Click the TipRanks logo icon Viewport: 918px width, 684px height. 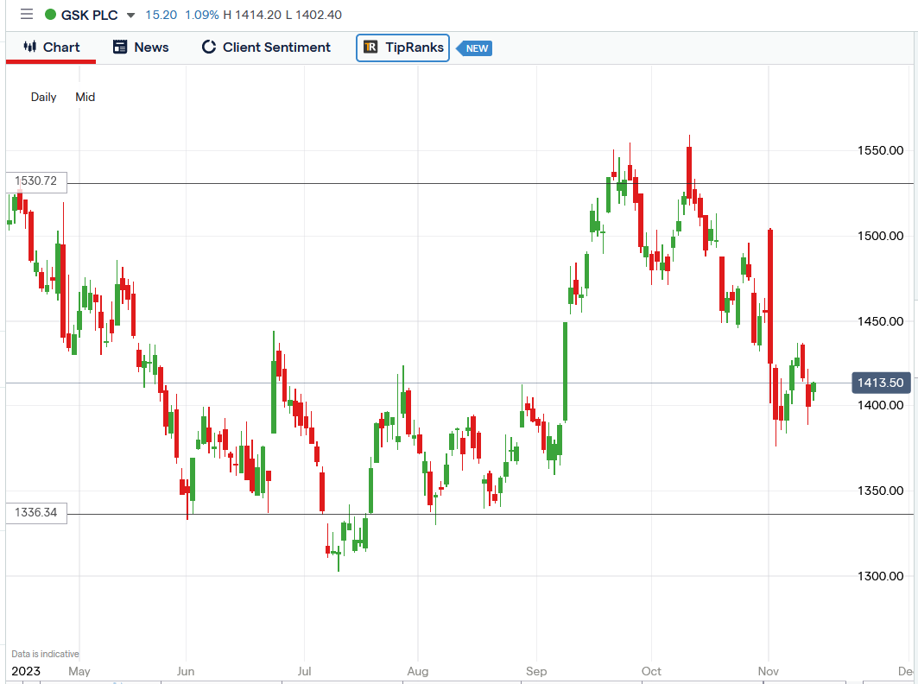[370, 47]
